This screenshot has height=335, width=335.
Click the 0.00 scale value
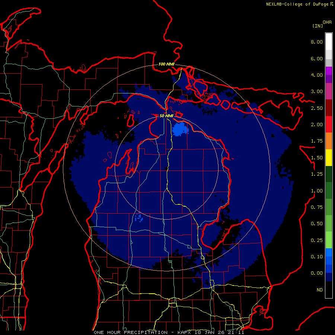point(317,273)
